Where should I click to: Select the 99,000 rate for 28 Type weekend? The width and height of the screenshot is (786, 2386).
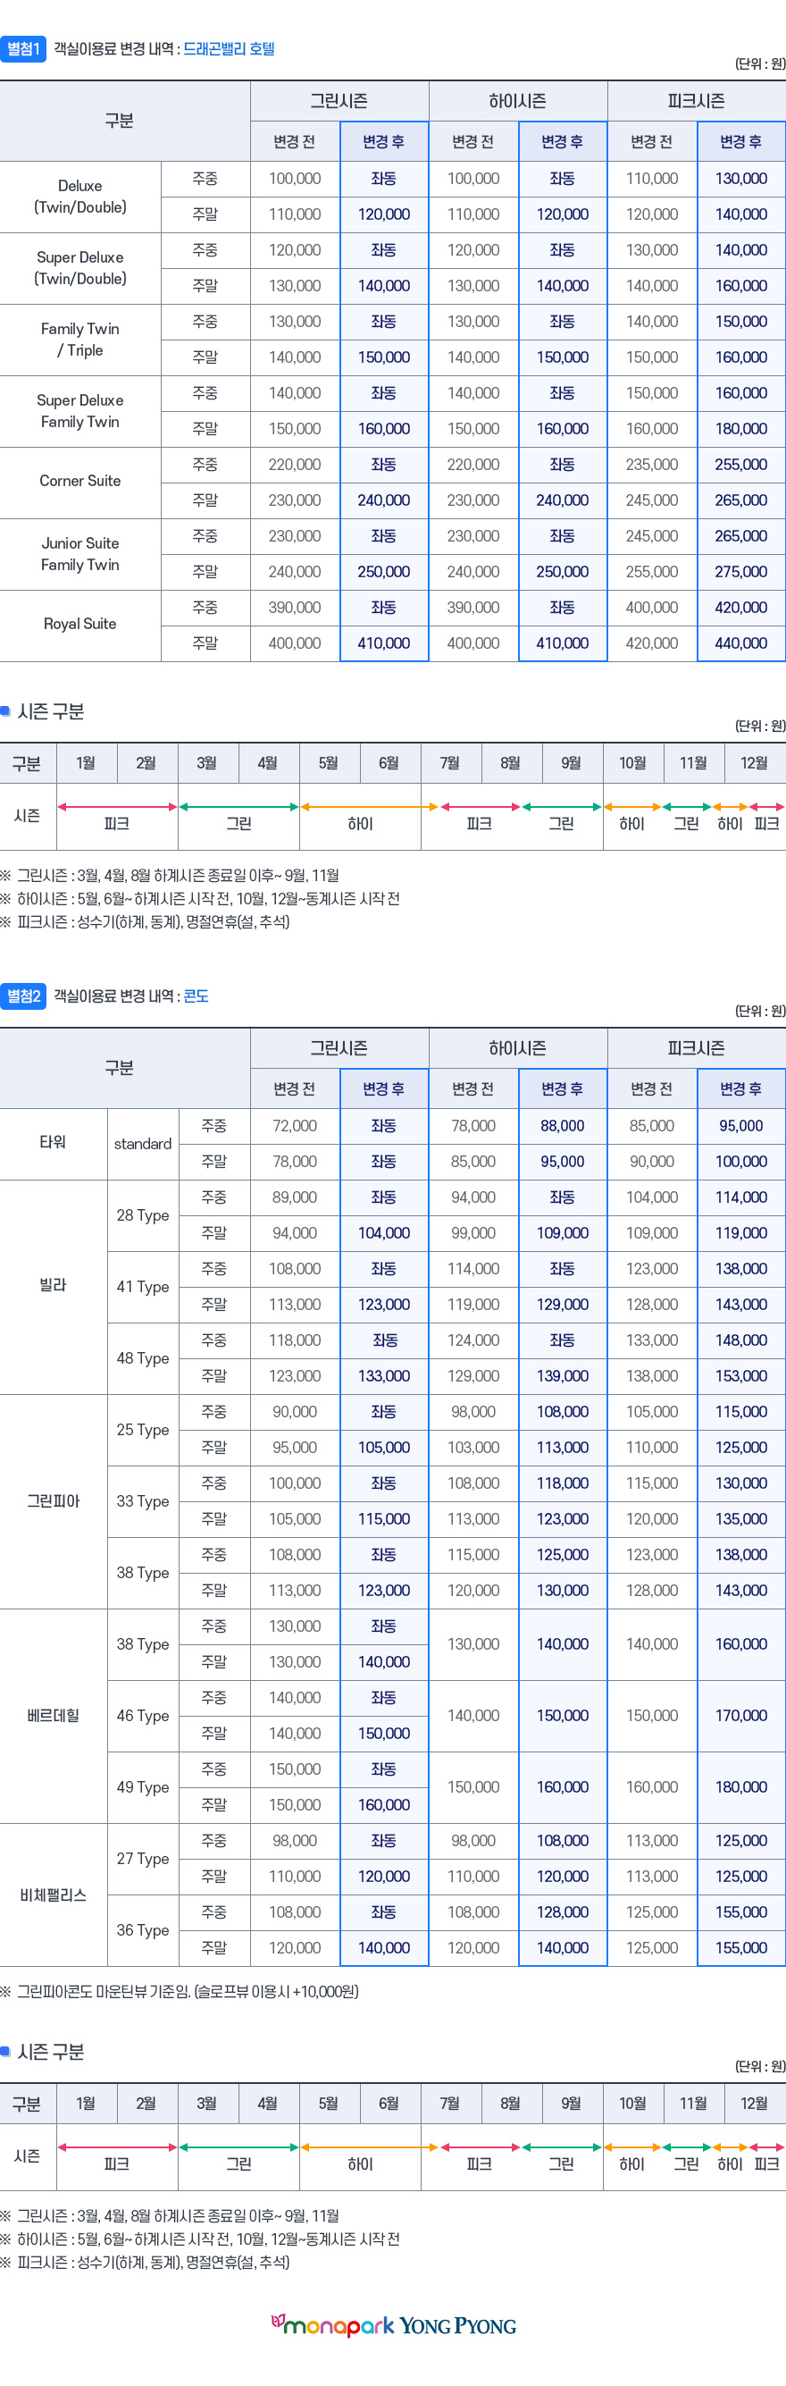coord(473,1233)
